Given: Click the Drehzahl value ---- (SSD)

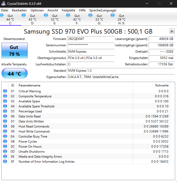Looking at the screenshot, I should [162, 52].
